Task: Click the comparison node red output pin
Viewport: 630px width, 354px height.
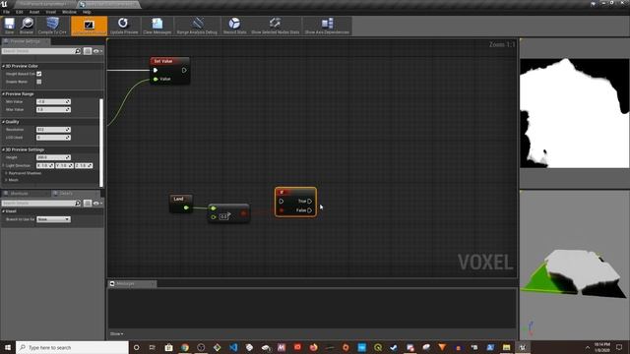Action: pos(243,213)
